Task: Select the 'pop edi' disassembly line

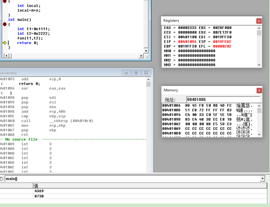Action: click(28, 98)
